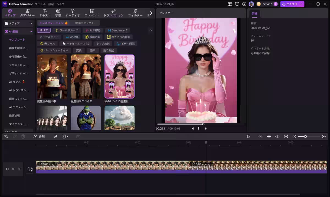Click the scissors 分割 split tool
This screenshot has width=330, height=197.
[39, 136]
